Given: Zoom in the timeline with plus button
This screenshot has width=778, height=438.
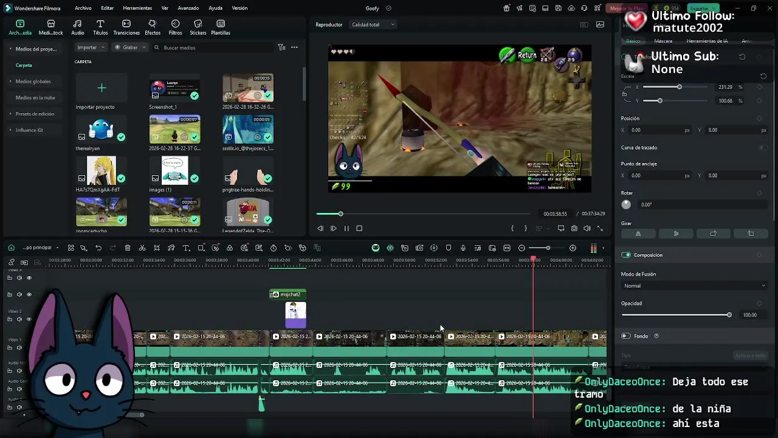Looking at the screenshot, I should tap(573, 248).
